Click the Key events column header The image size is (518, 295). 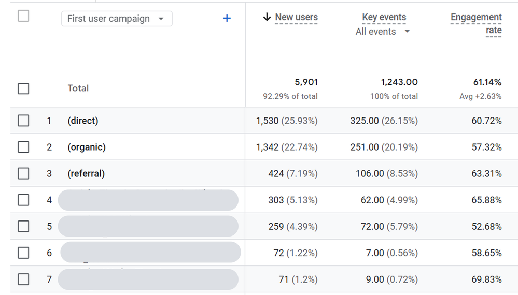384,17
